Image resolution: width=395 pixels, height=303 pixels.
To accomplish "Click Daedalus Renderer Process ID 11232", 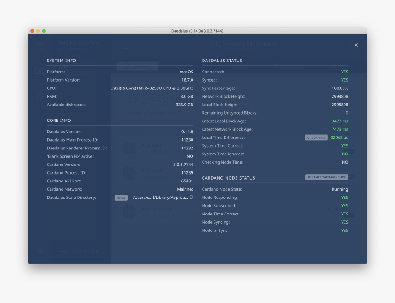I will (187, 148).
